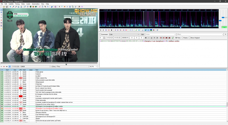Select the vector clip visual tool
Screen dimensions: 228x125
[x=1, y=26]
